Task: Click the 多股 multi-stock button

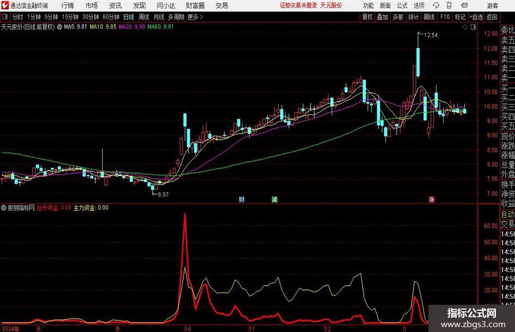Action: [x=398, y=17]
